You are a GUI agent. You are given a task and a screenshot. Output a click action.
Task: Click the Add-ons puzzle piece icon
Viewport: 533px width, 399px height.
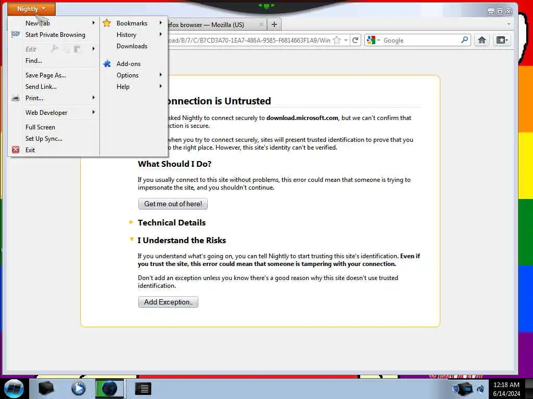coord(107,63)
